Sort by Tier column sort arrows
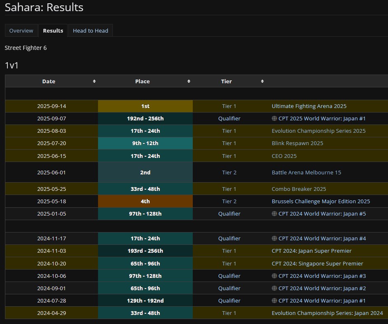Image resolution: width=388 pixels, height=324 pixels. click(262, 81)
